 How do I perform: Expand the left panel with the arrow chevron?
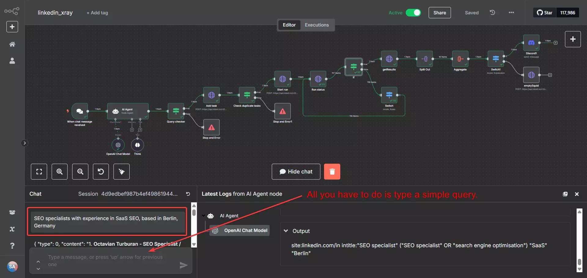(x=24, y=143)
